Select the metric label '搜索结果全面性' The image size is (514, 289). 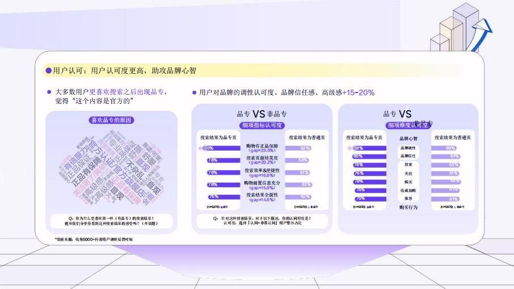(x=262, y=195)
